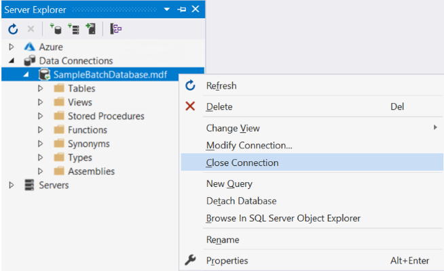This screenshot has width=444, height=271.
Task: Click the Add SharePoint Connection toolbar icon
Action: (91, 29)
